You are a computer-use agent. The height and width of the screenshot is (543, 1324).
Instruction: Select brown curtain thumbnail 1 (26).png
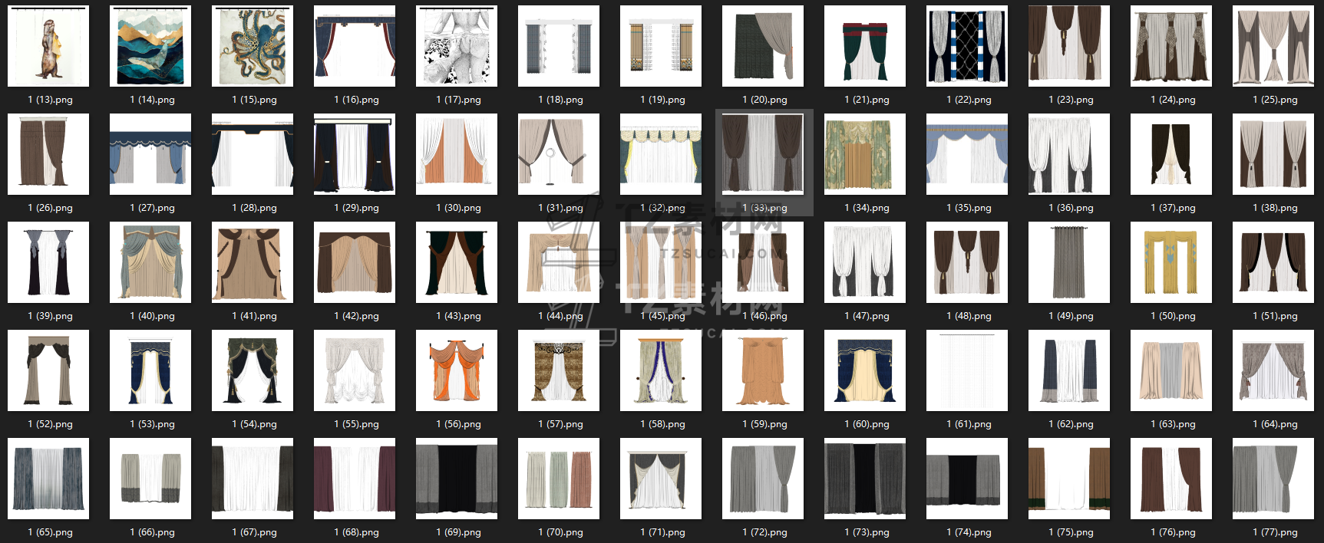click(x=48, y=154)
